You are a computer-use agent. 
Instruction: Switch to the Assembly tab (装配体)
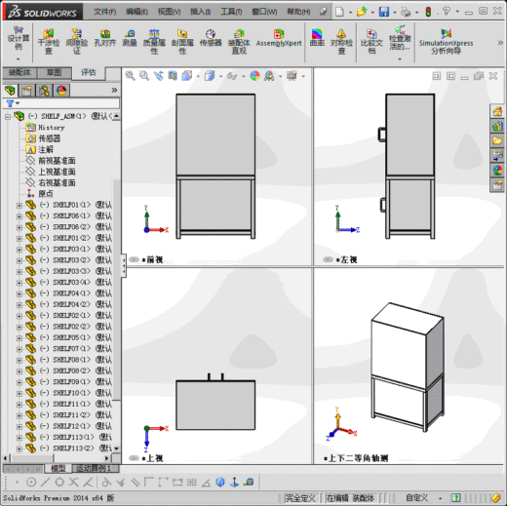19,72
